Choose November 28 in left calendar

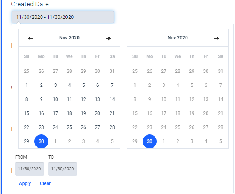(112, 127)
